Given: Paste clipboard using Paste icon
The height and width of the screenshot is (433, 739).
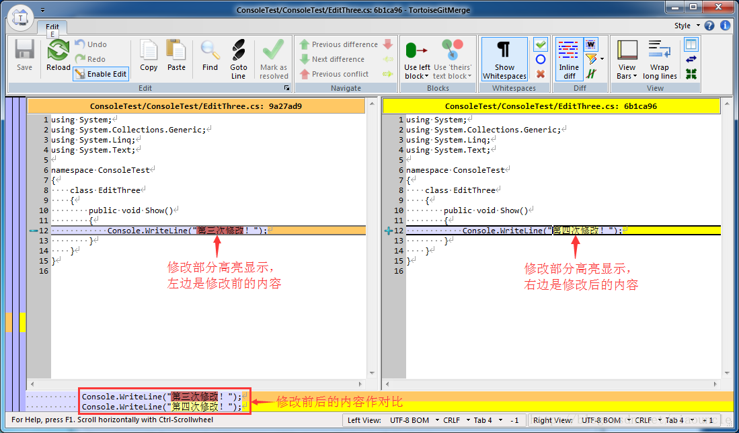Looking at the screenshot, I should 176,54.
